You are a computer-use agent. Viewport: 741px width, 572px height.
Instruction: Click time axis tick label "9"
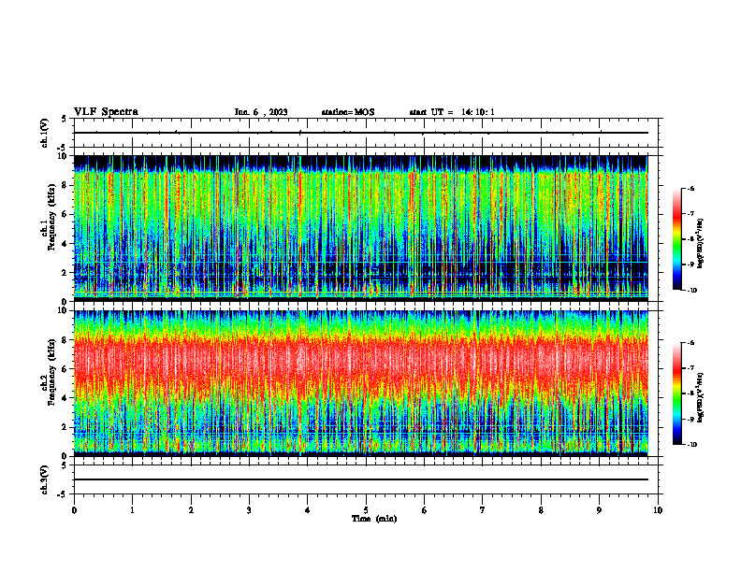[599, 510]
